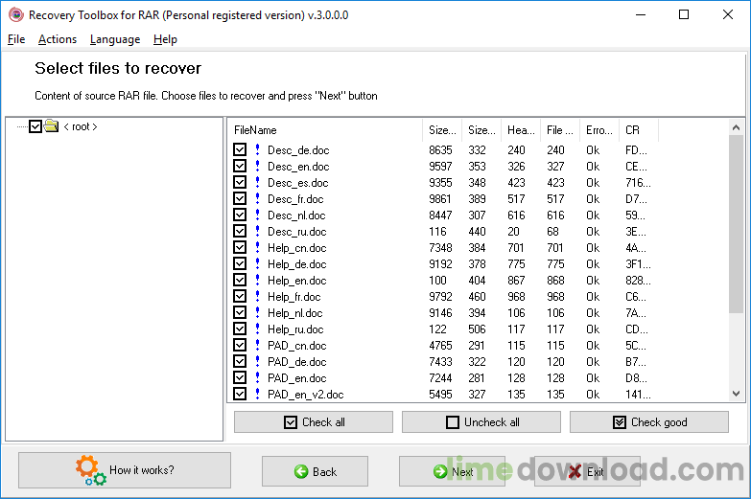Go back with the Back button
The image size is (751, 499).
(x=315, y=472)
